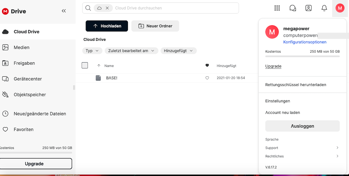The height and width of the screenshot is (176, 349).
Task: Open the chat bubbles icon
Action: tap(293, 8)
